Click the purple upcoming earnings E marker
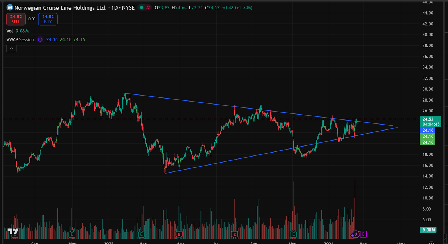Image resolution: width=448 pixels, height=244 pixels. click(x=363, y=234)
